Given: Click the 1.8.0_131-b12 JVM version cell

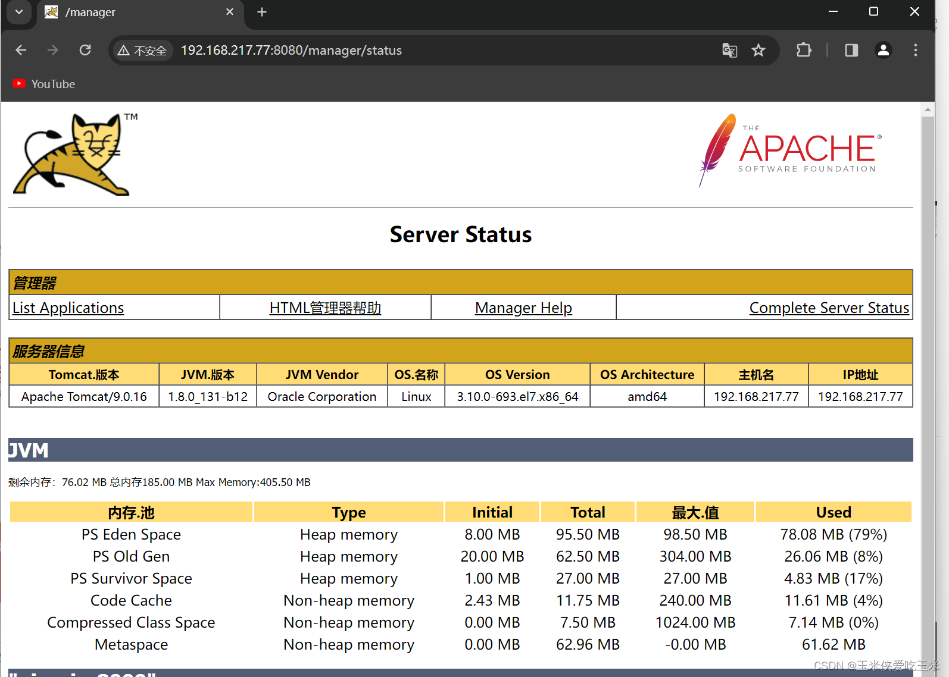Looking at the screenshot, I should [208, 397].
